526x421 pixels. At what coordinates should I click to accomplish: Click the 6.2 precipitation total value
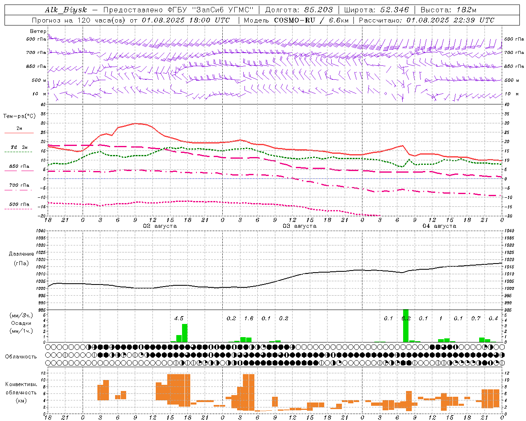point(406,318)
